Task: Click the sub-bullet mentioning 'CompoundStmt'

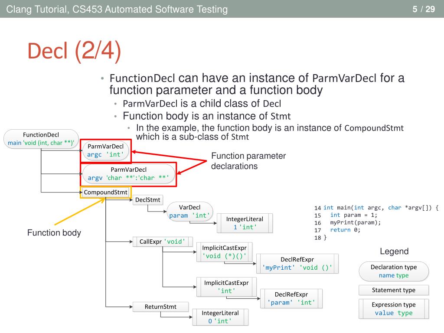Action: pyautogui.click(x=270, y=132)
